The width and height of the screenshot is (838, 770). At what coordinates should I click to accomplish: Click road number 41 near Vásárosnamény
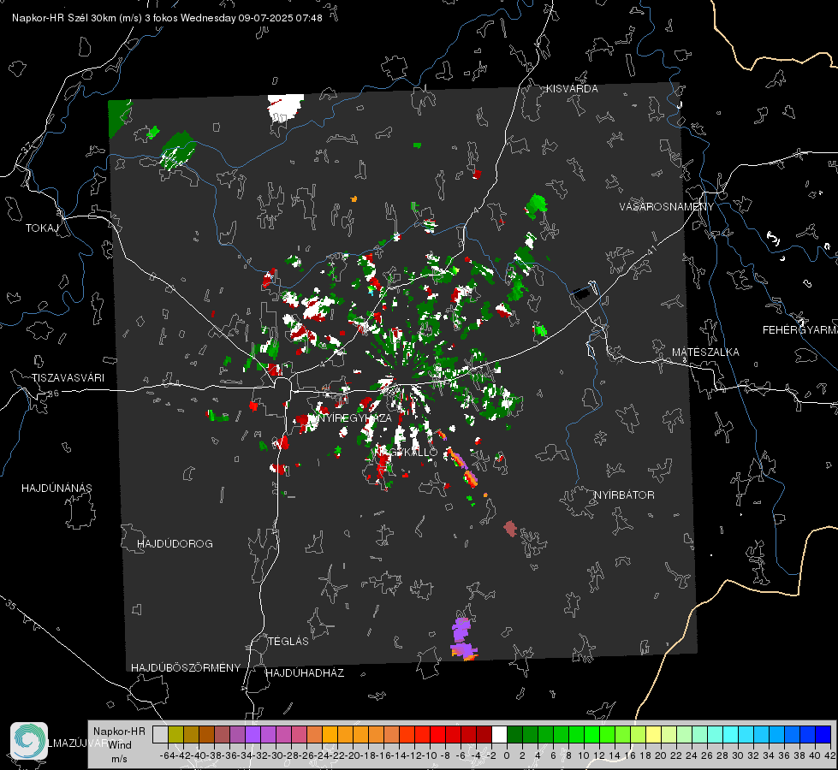(651, 250)
